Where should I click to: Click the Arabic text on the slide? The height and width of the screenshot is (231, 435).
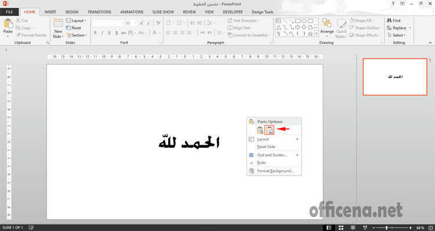coord(189,141)
